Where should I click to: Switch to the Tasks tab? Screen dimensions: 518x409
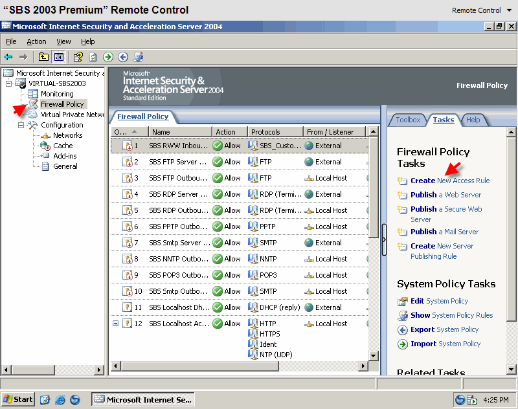pos(444,120)
